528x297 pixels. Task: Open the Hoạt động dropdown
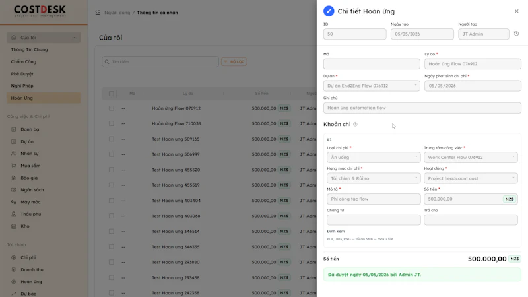pyautogui.click(x=471, y=178)
